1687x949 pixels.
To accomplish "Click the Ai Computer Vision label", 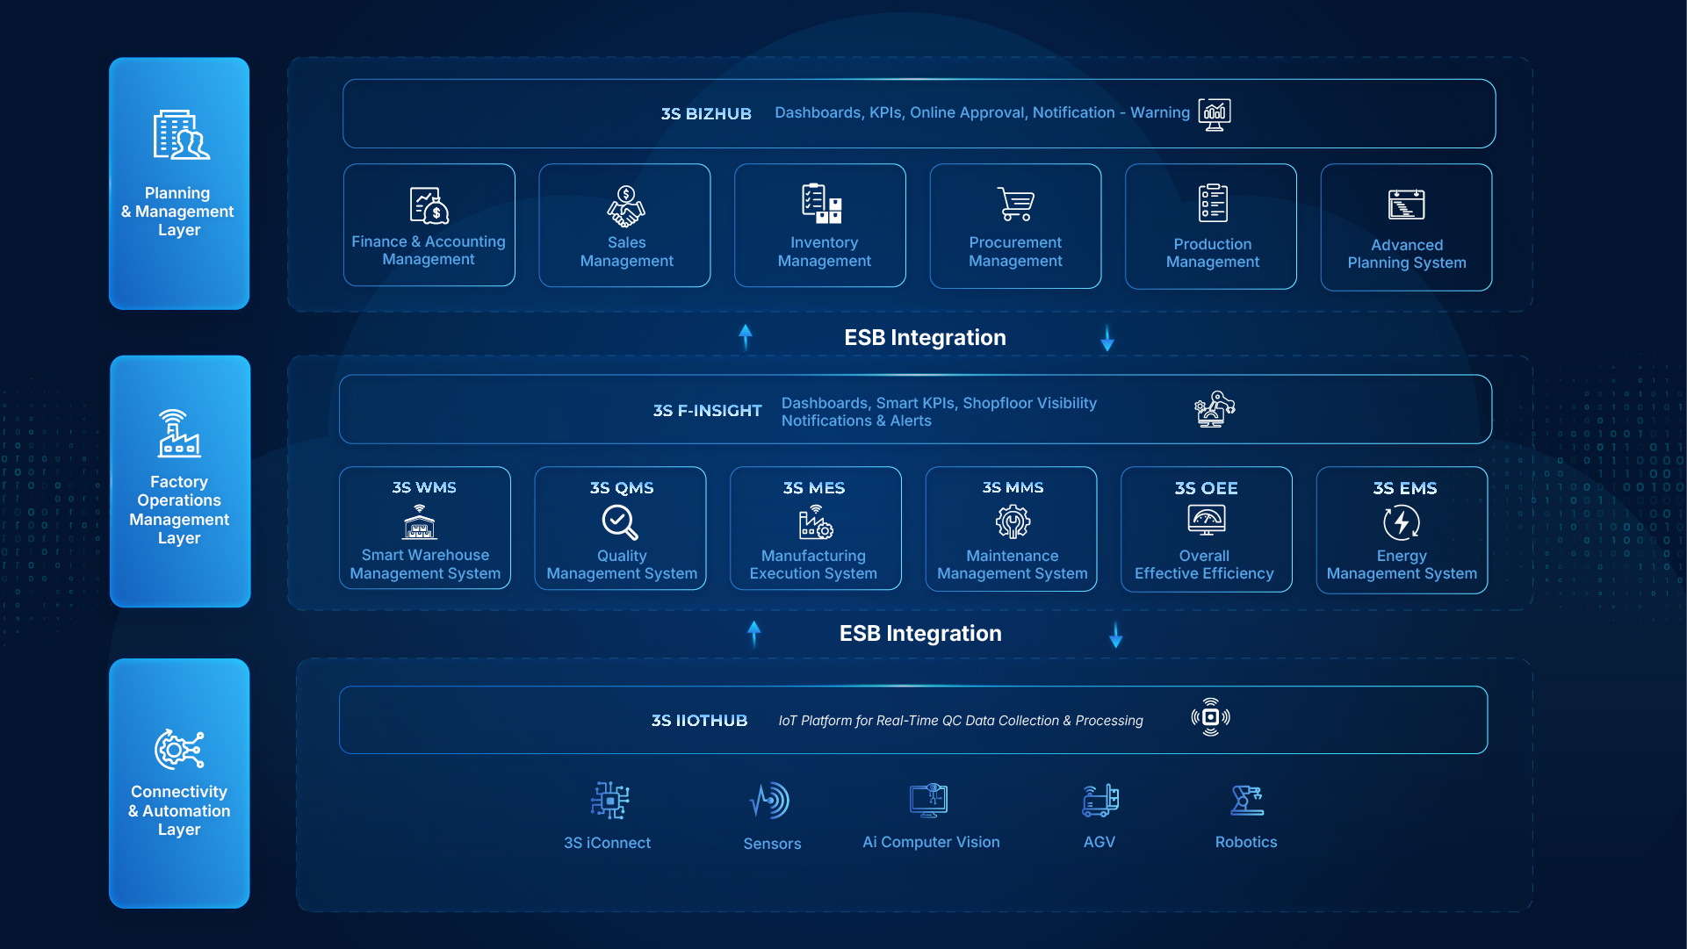I will [x=931, y=842].
